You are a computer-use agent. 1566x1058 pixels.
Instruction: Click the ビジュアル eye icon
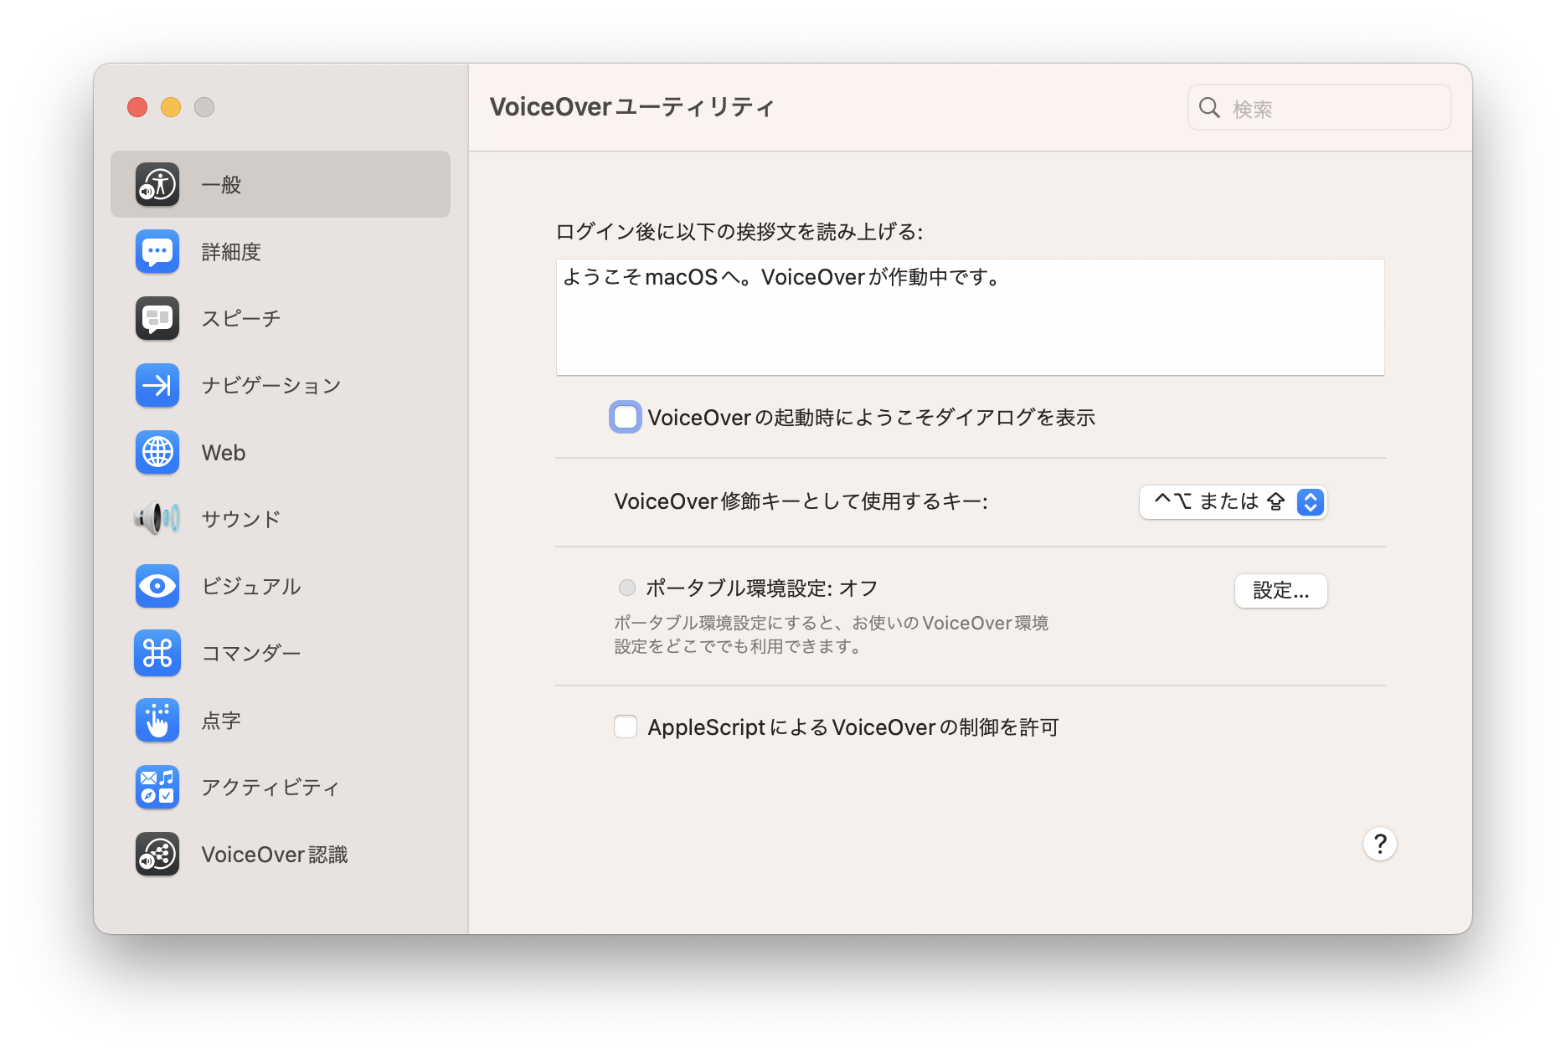(x=157, y=586)
